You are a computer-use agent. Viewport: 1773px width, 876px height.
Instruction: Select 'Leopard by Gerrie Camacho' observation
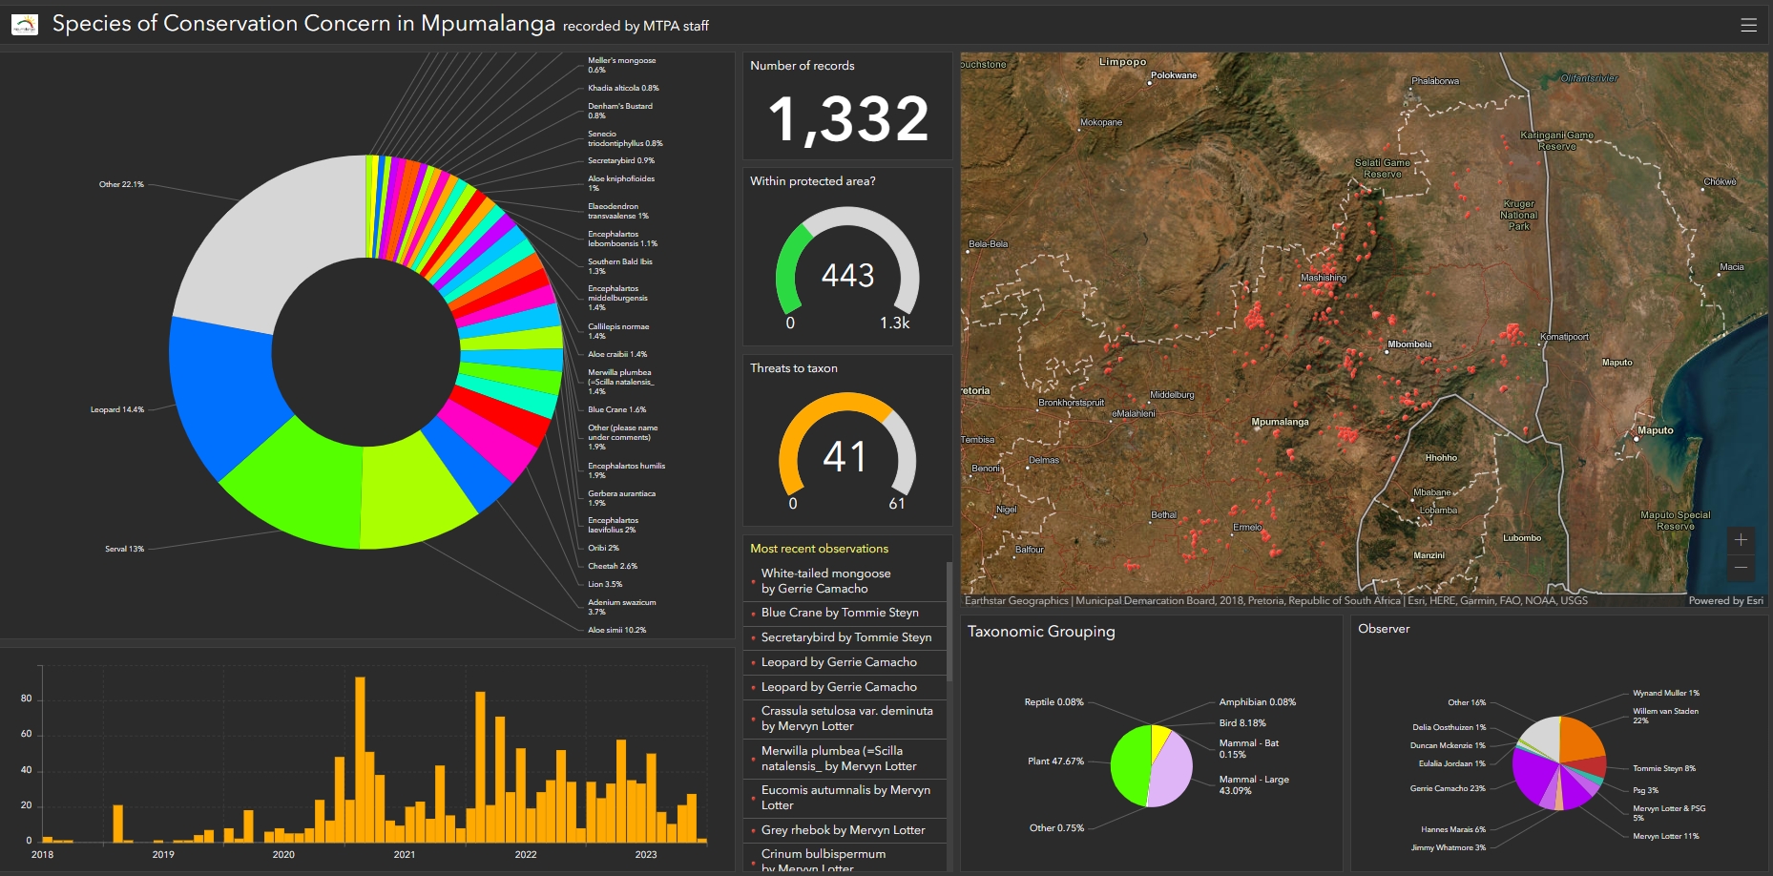pyautogui.click(x=838, y=662)
